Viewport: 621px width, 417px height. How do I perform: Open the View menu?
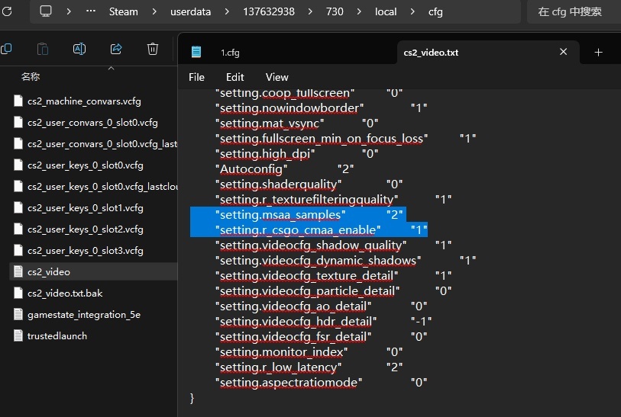click(277, 77)
